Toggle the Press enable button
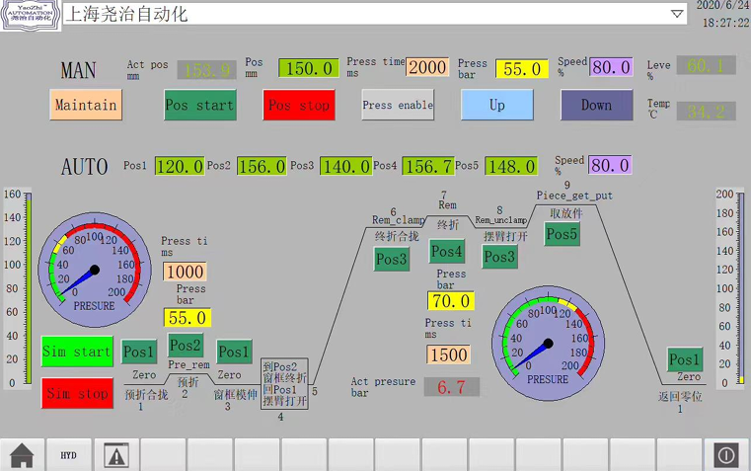The height and width of the screenshot is (471, 751). click(x=398, y=105)
